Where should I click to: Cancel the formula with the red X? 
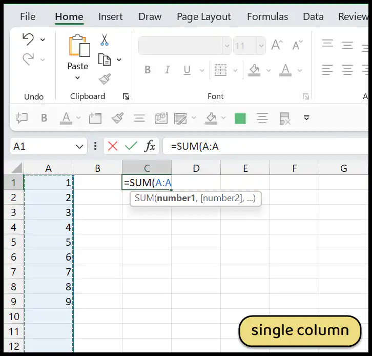click(x=113, y=146)
